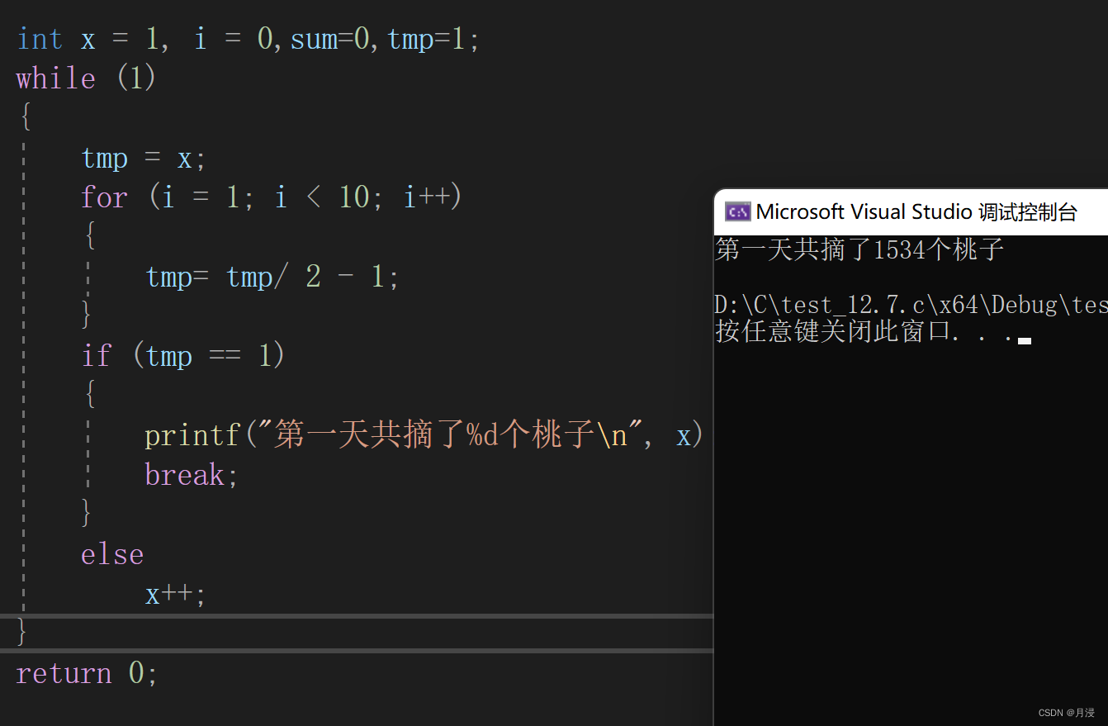The image size is (1108, 726).
Task: Click the indentation guide line in the editor
Action: (23, 372)
